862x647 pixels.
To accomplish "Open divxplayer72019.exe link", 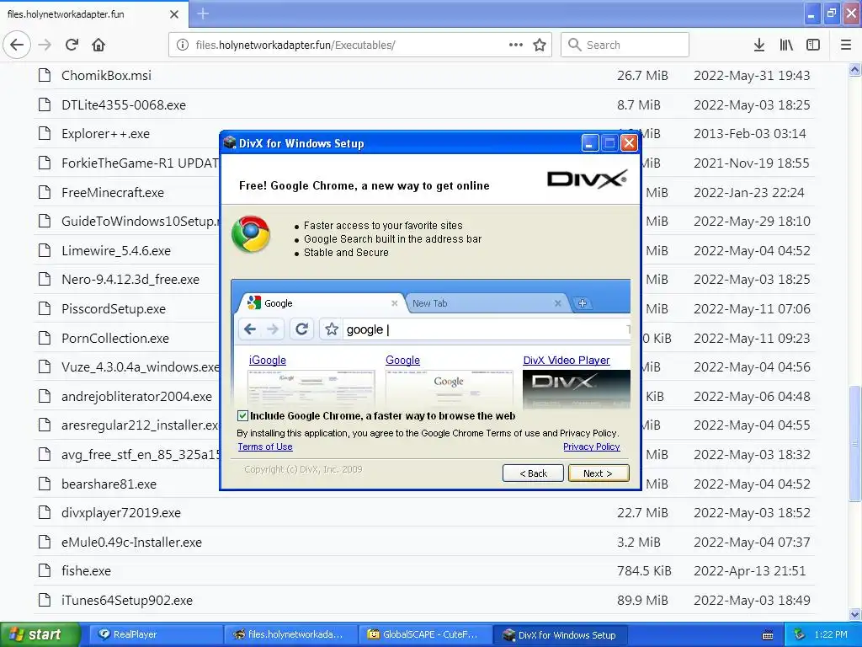I will (x=121, y=513).
